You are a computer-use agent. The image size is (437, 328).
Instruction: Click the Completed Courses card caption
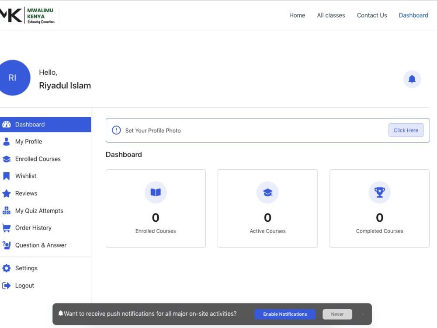pos(380,231)
